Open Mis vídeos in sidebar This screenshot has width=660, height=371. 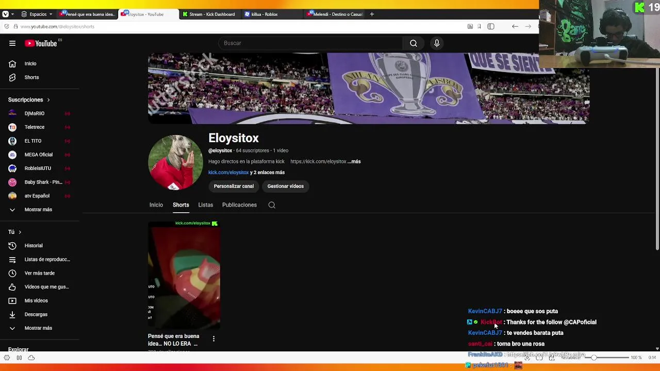36,300
